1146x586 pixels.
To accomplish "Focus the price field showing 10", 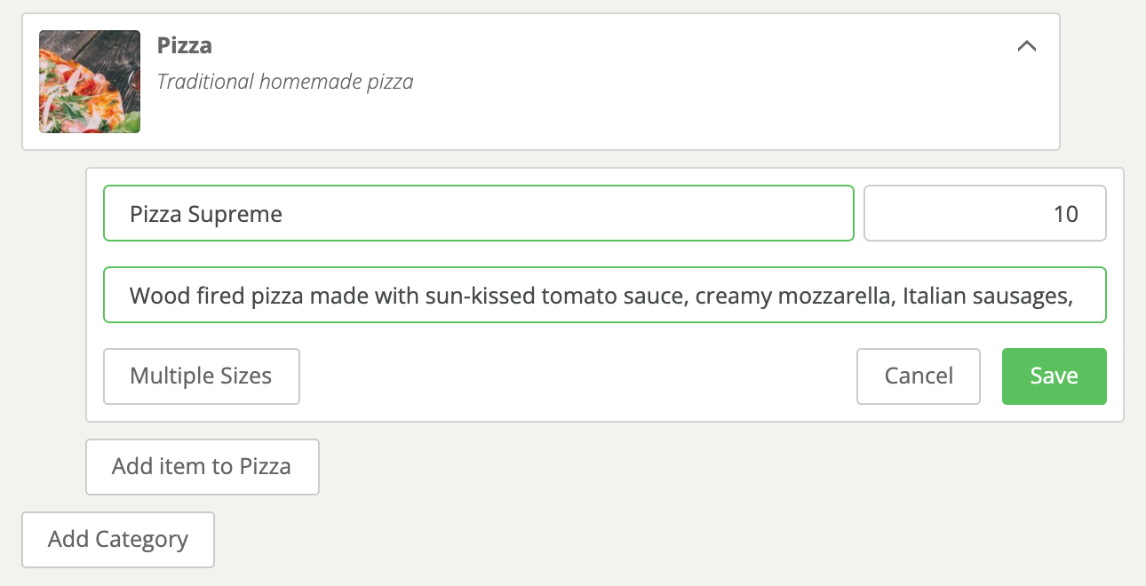I will 985,213.
